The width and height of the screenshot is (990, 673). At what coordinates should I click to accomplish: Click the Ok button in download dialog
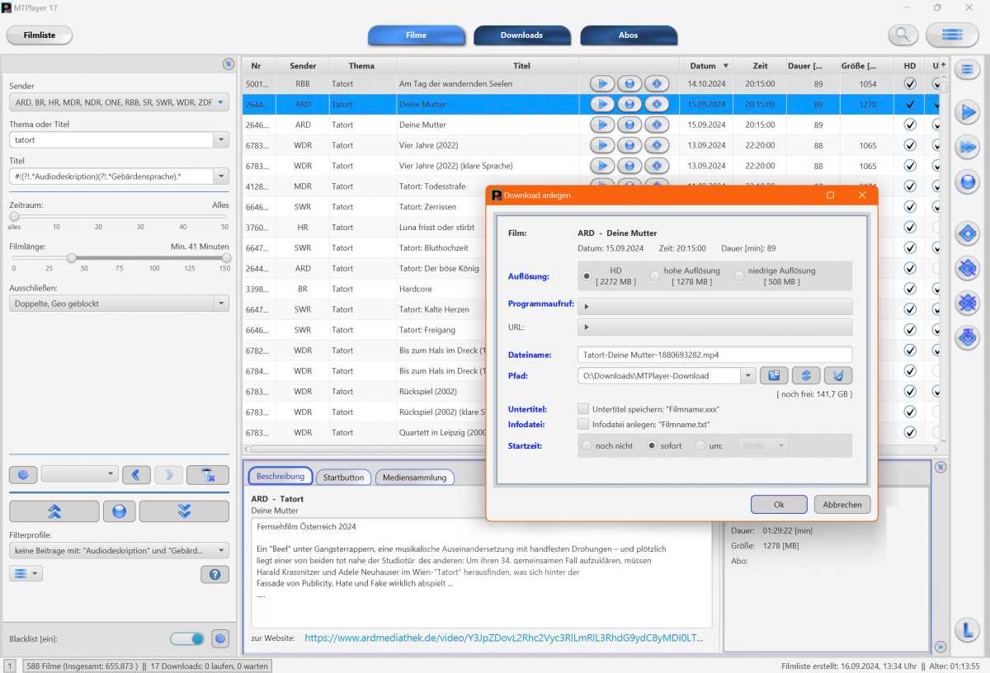(x=778, y=505)
